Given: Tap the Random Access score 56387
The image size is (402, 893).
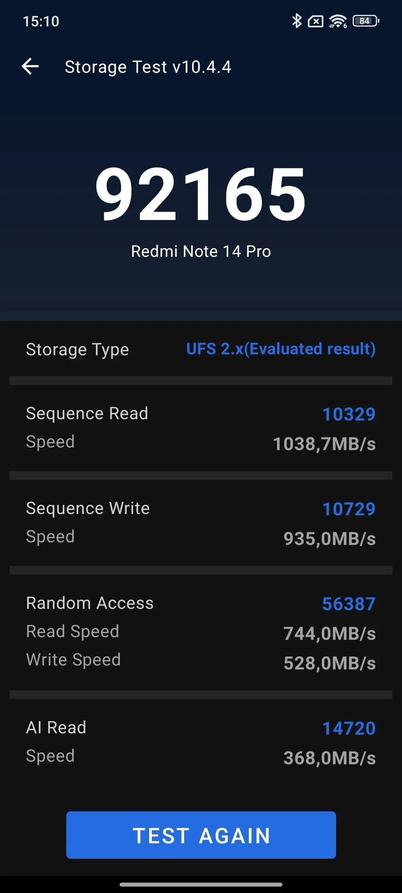Looking at the screenshot, I should pos(349,604).
